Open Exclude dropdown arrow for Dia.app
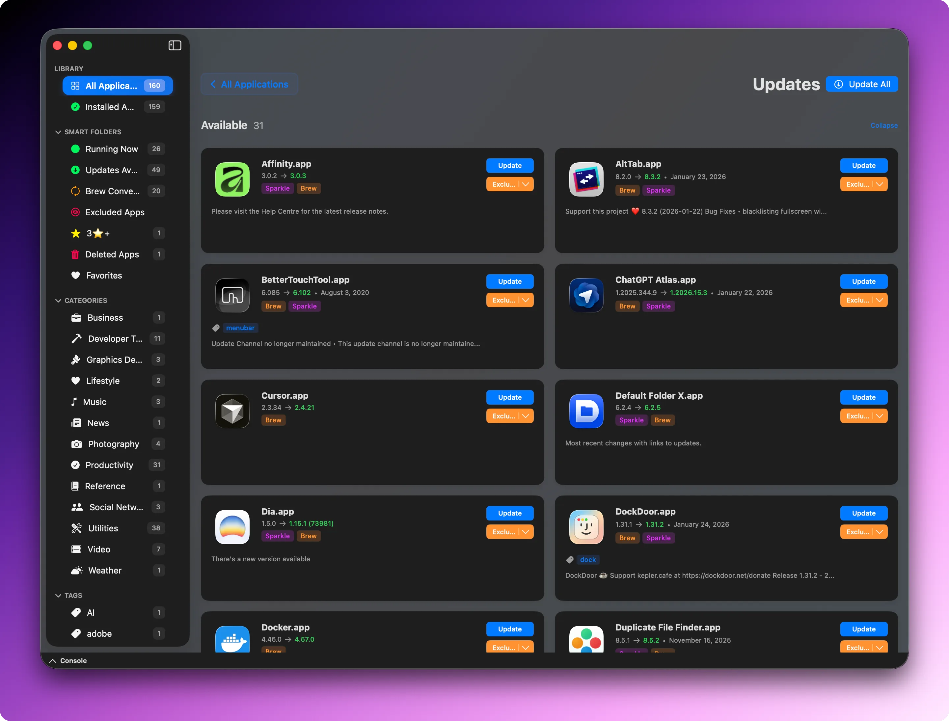The image size is (949, 721). pyautogui.click(x=525, y=532)
